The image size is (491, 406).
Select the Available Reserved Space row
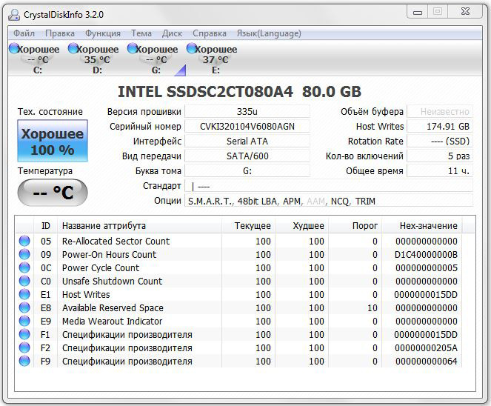tap(239, 307)
